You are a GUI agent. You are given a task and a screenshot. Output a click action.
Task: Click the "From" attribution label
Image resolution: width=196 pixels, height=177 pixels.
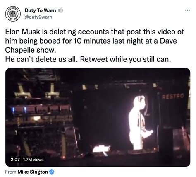click(11, 172)
